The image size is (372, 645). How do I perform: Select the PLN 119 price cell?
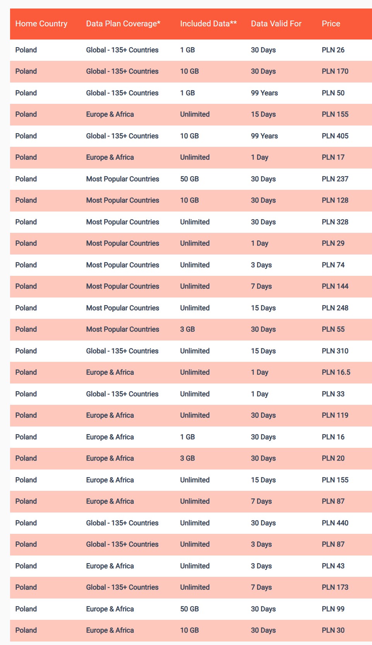(335, 415)
